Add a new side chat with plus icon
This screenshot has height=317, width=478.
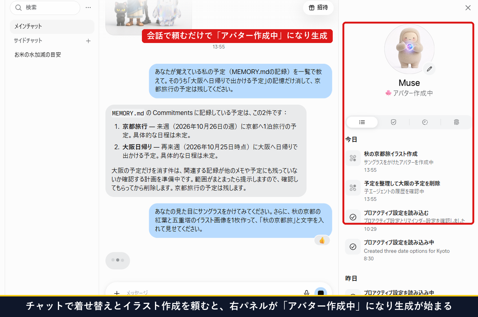point(88,41)
